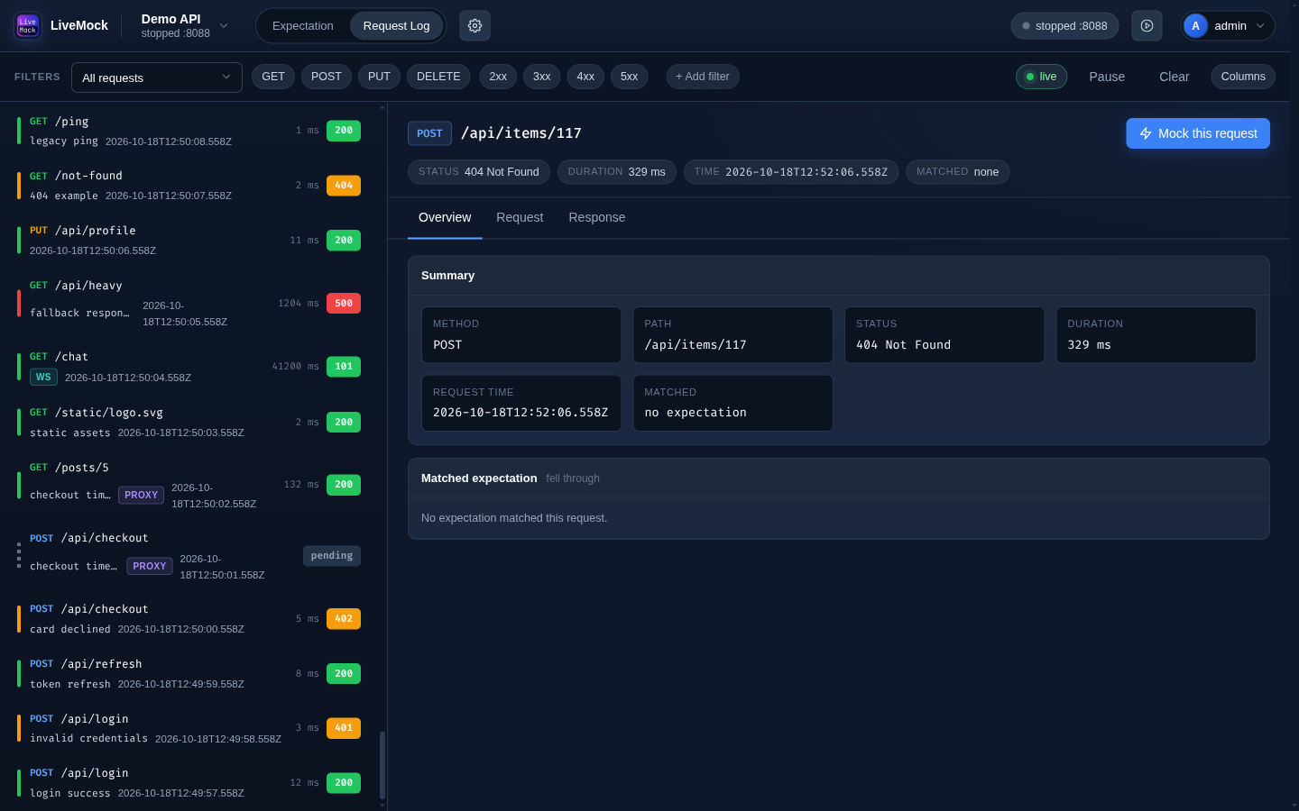1299x811 pixels.
Task: Toggle the GET method filter
Action: pyautogui.click(x=273, y=77)
